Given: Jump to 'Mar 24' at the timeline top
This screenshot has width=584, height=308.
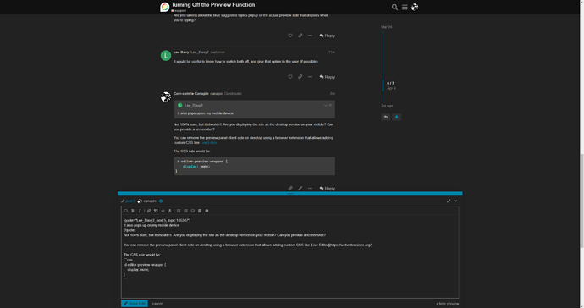Looking at the screenshot, I should [x=386, y=27].
